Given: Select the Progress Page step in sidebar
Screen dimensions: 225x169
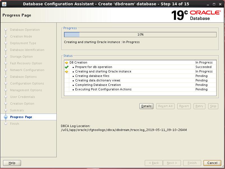Looking at the screenshot, I should [21, 117].
